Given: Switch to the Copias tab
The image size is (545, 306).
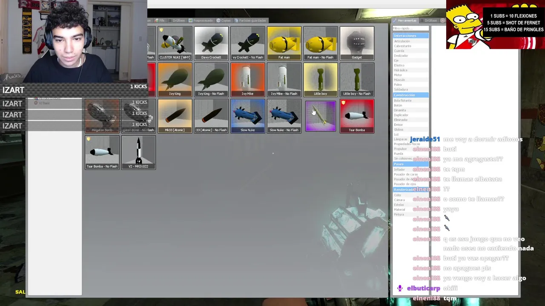Looking at the screenshot, I should [224, 20].
